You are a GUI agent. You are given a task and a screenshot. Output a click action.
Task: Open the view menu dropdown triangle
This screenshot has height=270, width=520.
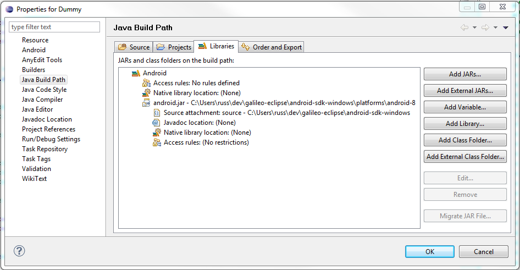(x=506, y=27)
